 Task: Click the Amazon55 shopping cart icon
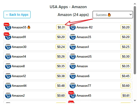[x=8, y=27]
